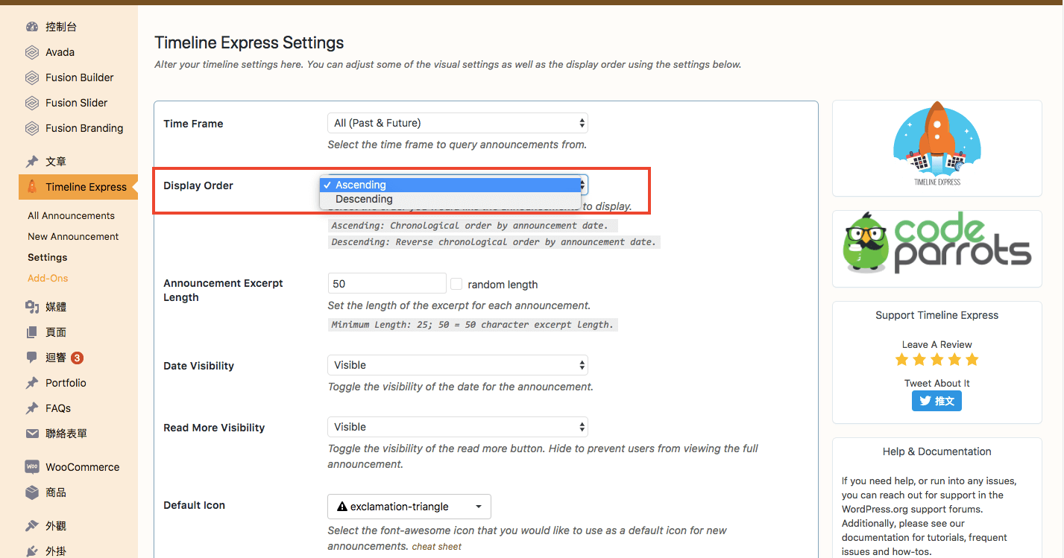Click the 頁面 pages icon

point(32,332)
